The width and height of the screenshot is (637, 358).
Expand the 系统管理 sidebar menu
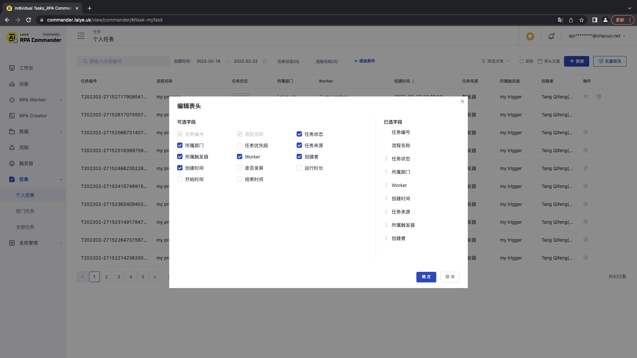tap(33, 243)
